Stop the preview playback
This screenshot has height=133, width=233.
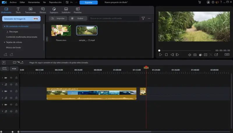tap(166, 55)
